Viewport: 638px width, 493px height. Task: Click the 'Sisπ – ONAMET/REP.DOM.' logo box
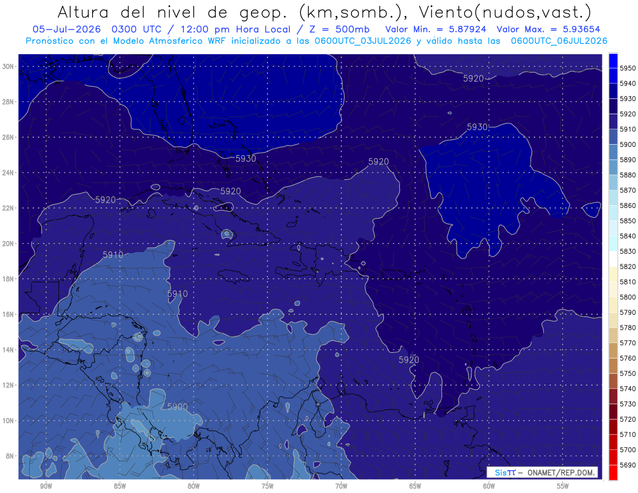point(542,472)
